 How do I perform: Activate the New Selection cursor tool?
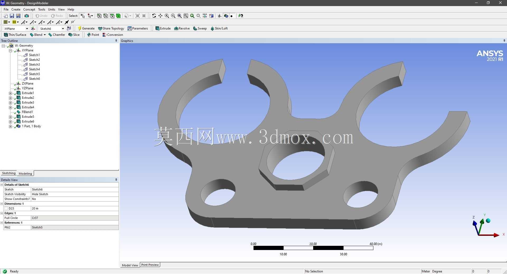[x=83, y=16]
